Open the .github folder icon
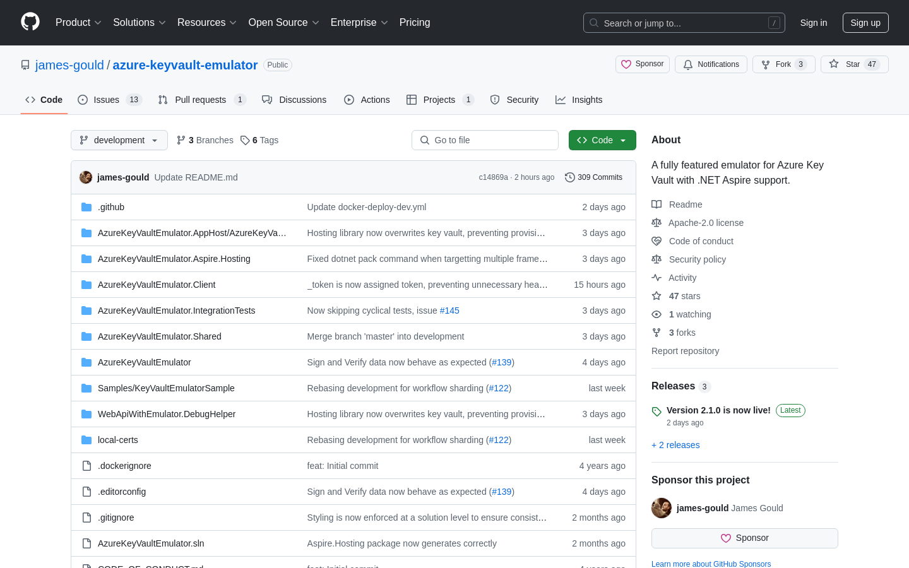Viewport: 909px width, 568px height. [86, 207]
